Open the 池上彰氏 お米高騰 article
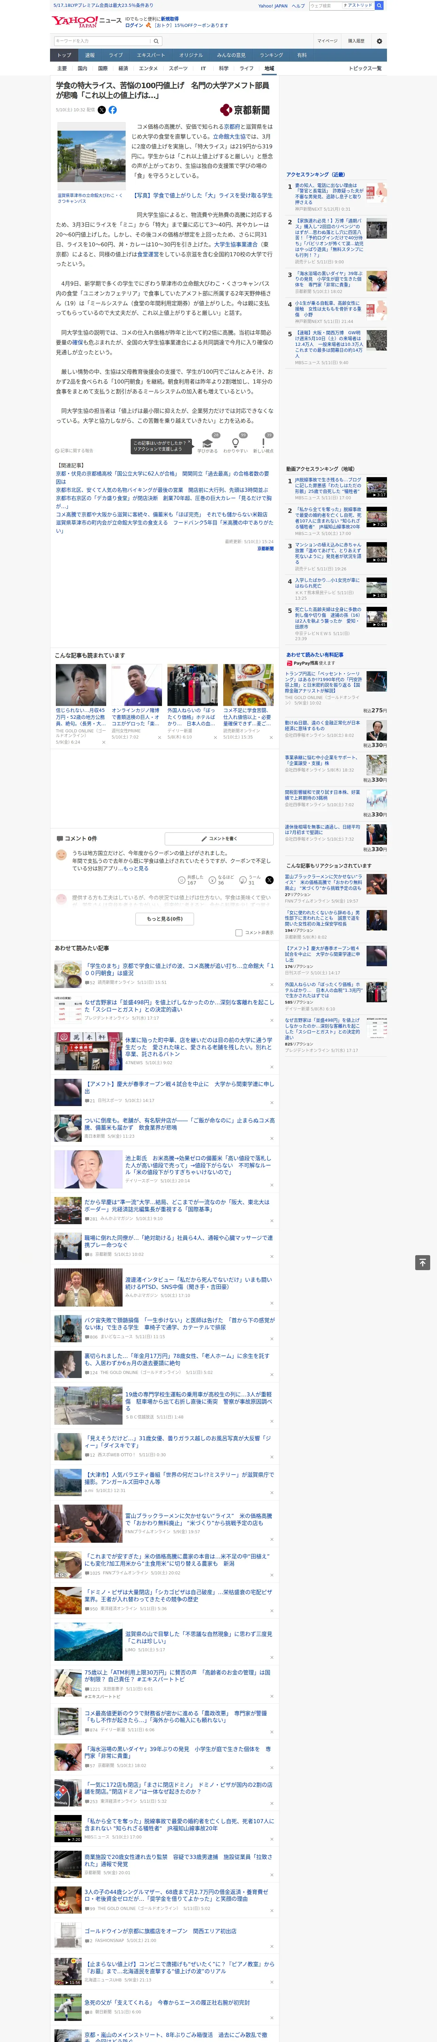 coord(198,1165)
